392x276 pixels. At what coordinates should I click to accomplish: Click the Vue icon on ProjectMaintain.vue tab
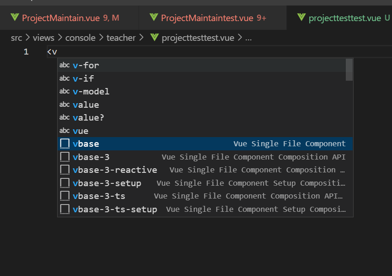point(15,17)
